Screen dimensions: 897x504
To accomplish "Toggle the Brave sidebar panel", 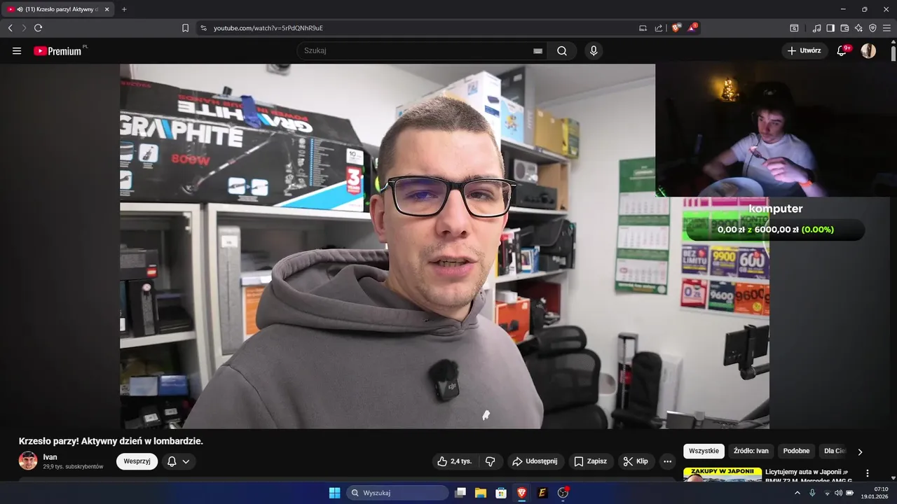I will pos(830,28).
